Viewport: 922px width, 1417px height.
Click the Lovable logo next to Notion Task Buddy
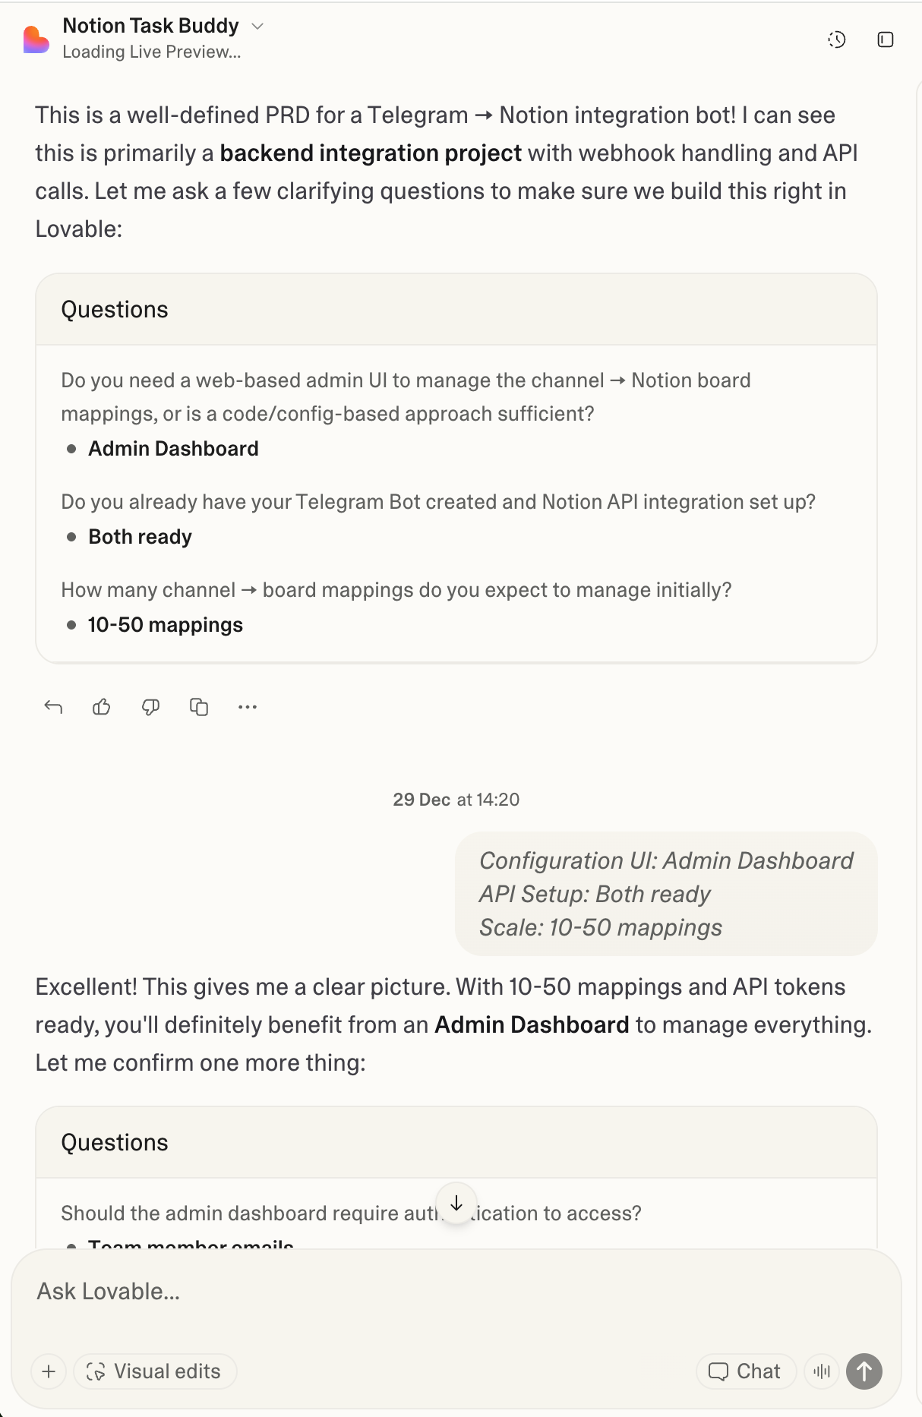point(36,38)
